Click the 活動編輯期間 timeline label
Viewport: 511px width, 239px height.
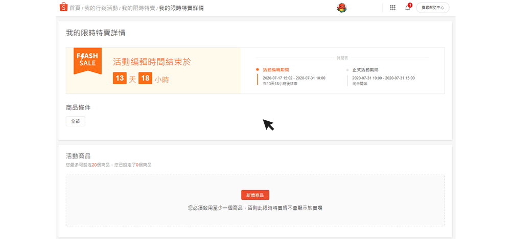coord(276,70)
